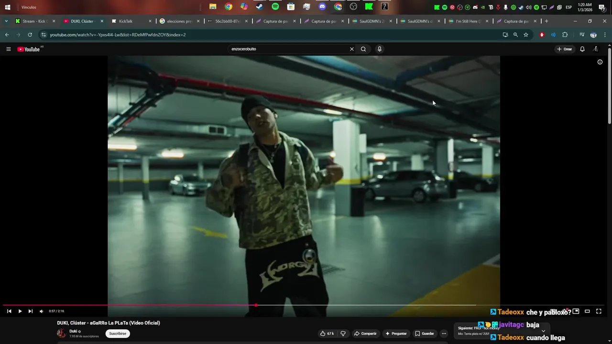Open the media control icon in toolbar
The width and height of the screenshot is (612, 344).
[x=581, y=35]
